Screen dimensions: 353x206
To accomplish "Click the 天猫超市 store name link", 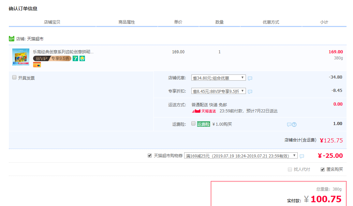I will coord(35,39).
